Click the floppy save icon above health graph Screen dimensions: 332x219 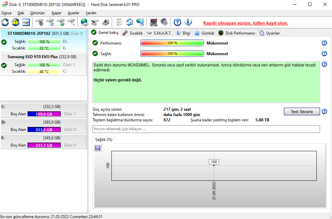(98, 148)
